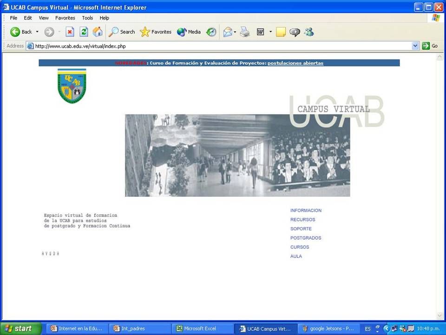Viewport: 446px width, 335px height.
Task: Click the 'CAMPUS VIRTUAL' heading text
Action: (334, 109)
